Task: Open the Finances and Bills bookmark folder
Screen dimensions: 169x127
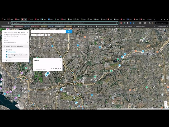Action: (110, 26)
